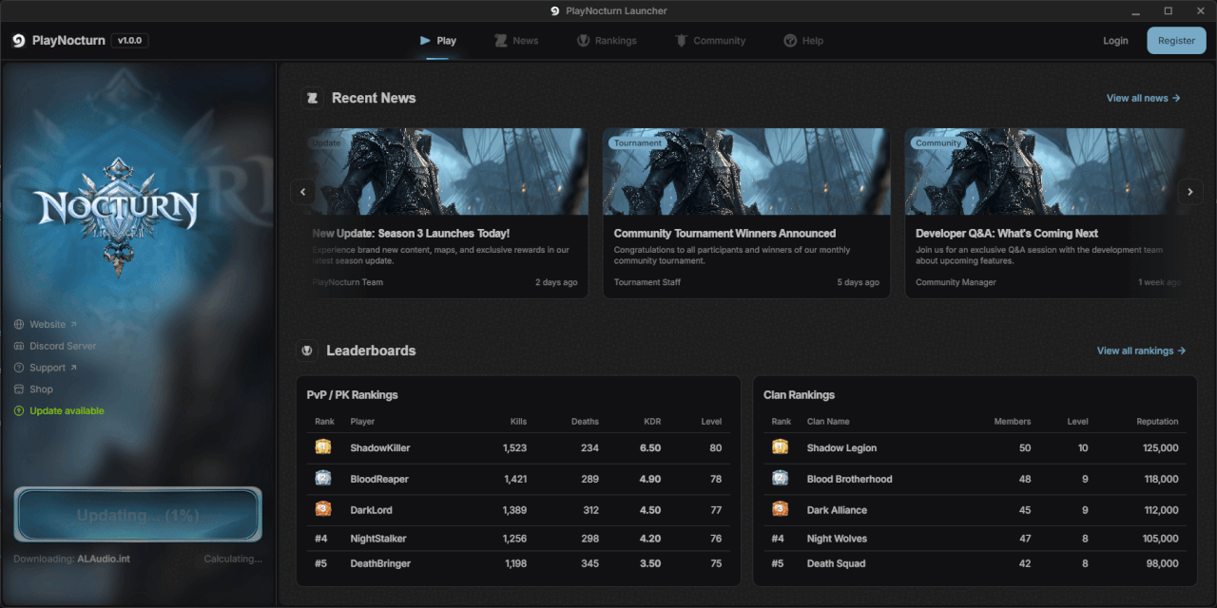Open the Community Tournament Winners card image

pyautogui.click(x=746, y=172)
